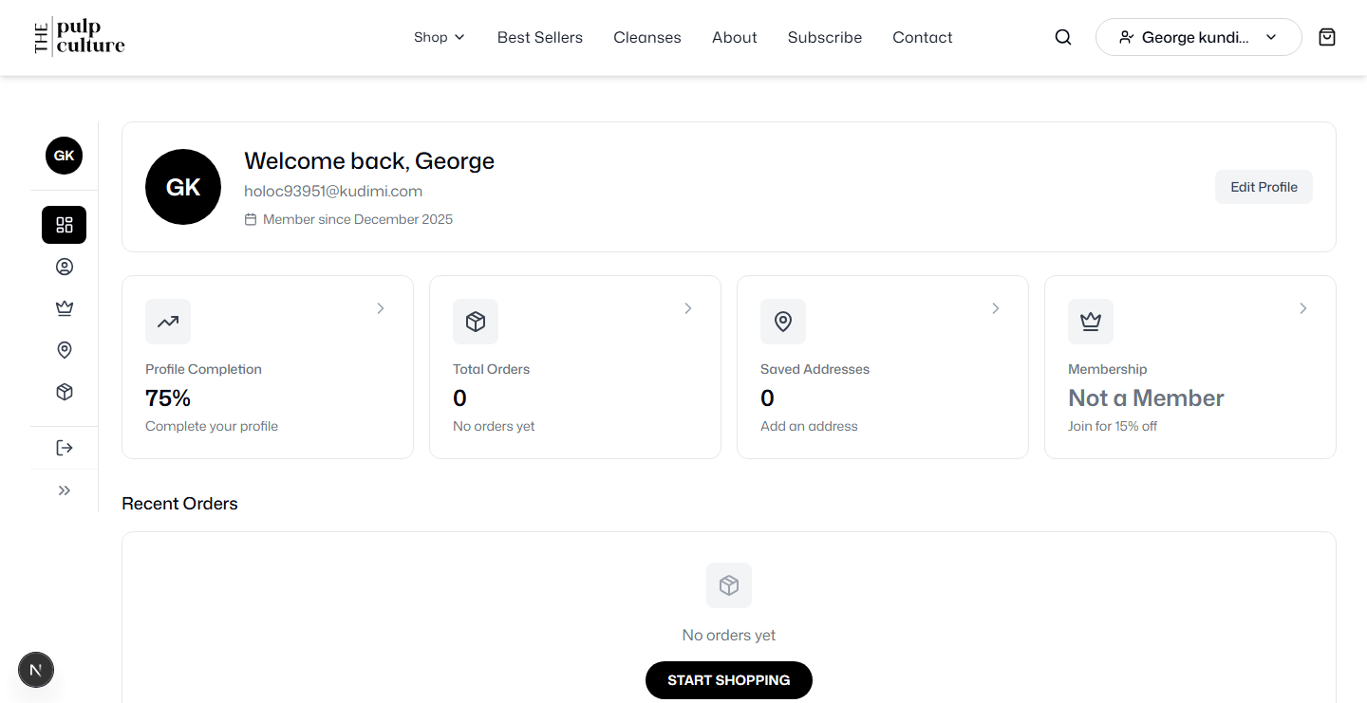Click the Next.js N badge icon
The height and width of the screenshot is (703, 1367).
click(x=36, y=670)
